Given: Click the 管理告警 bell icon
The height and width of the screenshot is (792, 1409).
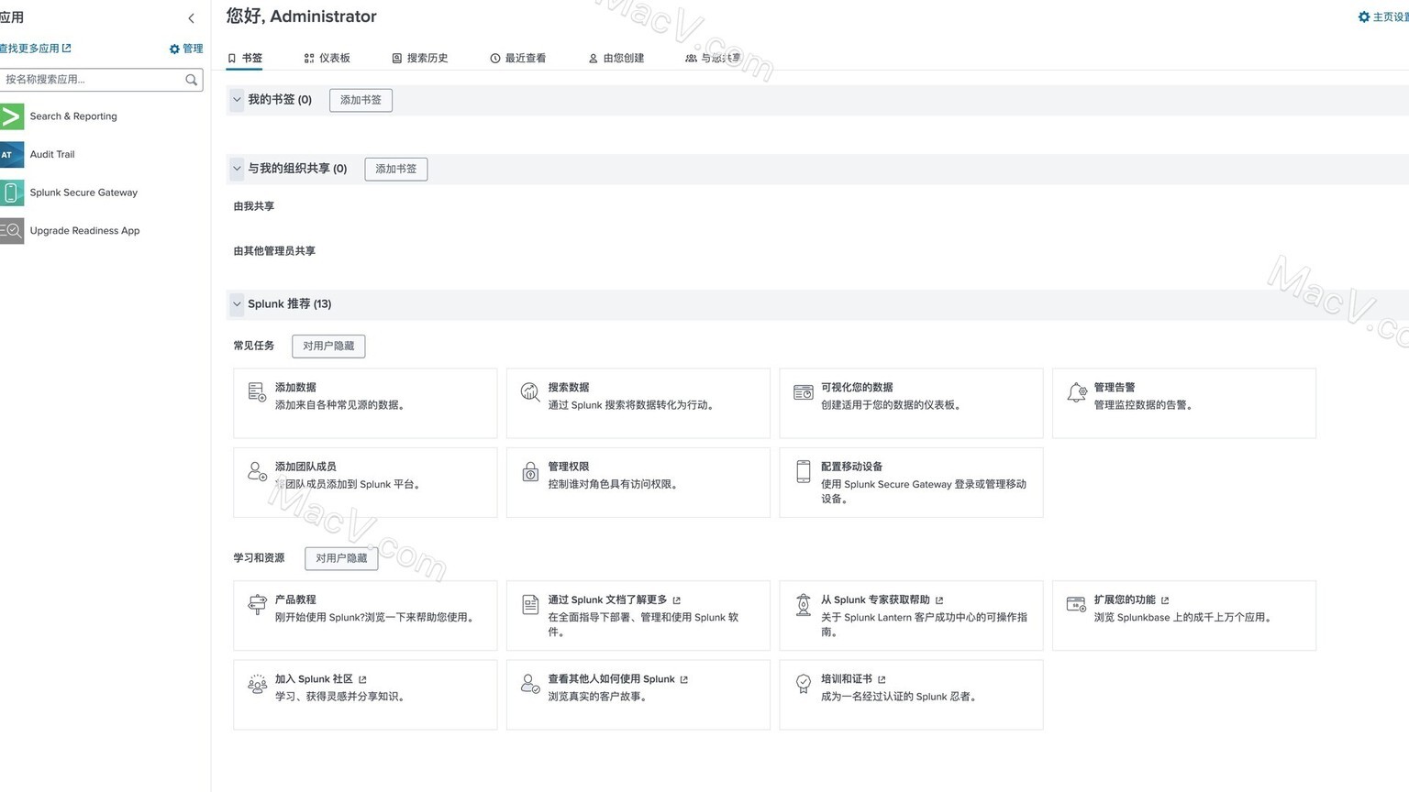Looking at the screenshot, I should pos(1077,392).
